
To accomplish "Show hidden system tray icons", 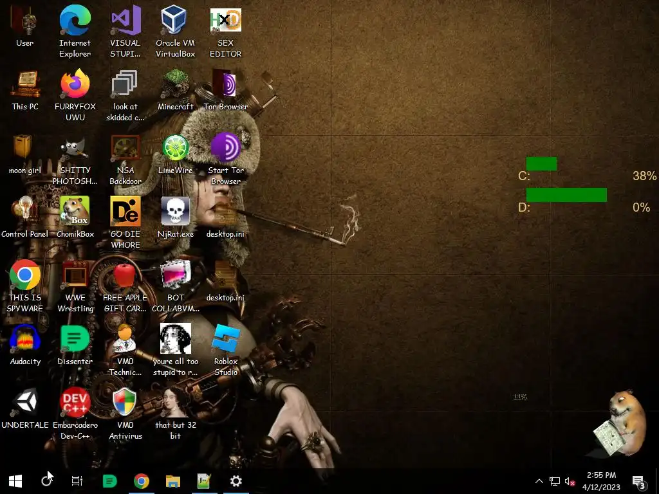I will coord(539,481).
